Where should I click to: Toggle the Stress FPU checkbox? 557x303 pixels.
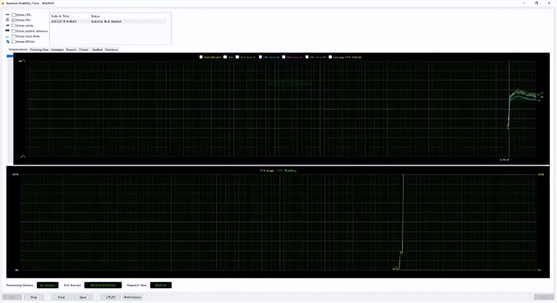coord(14,20)
